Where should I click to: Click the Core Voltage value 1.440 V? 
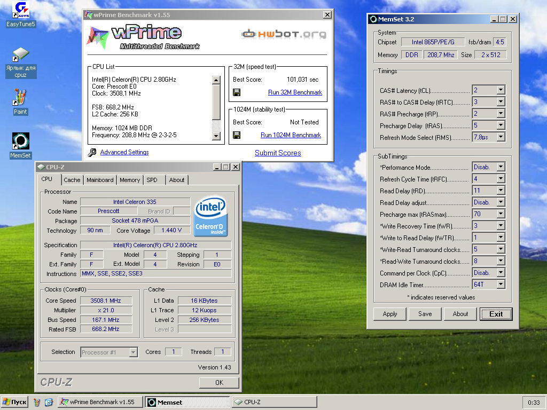171,230
